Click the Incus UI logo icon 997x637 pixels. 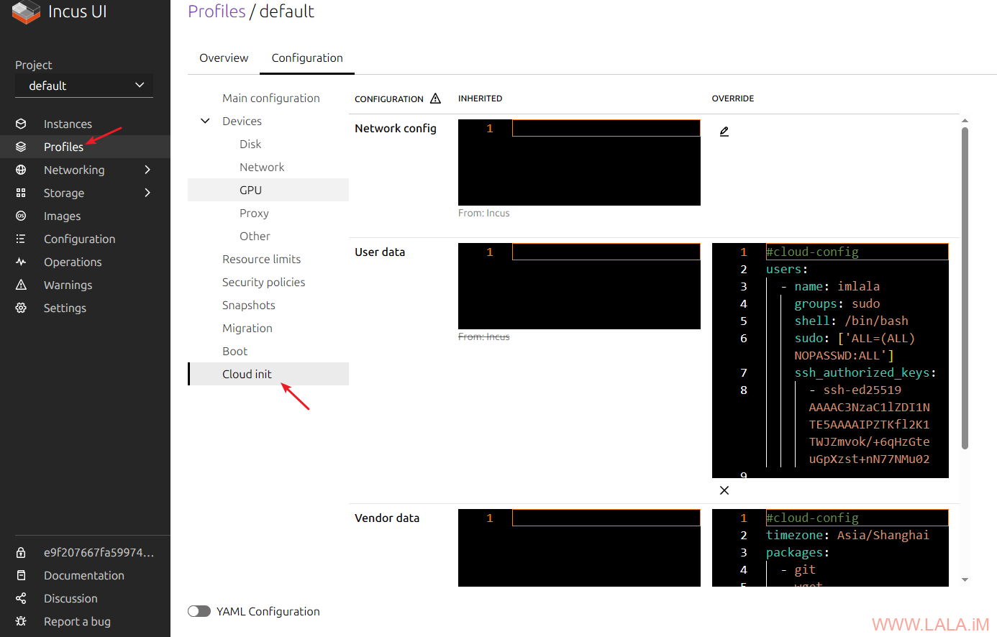[x=26, y=12]
